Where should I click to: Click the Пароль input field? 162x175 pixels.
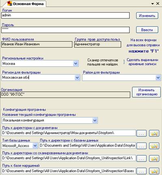point(65,30)
